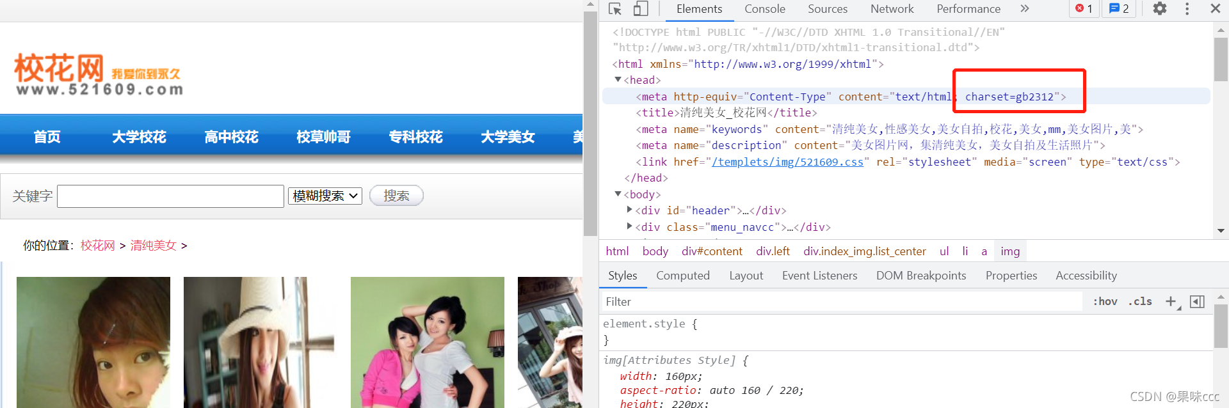Focus the styles Filter input
1229x408 pixels.
(842, 302)
